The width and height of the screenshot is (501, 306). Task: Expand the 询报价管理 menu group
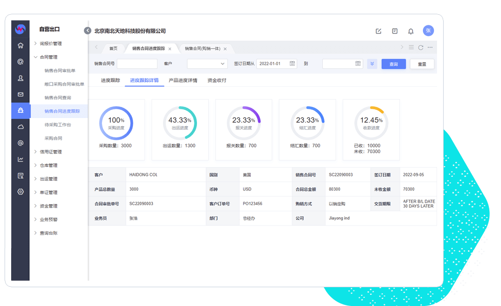pos(51,44)
